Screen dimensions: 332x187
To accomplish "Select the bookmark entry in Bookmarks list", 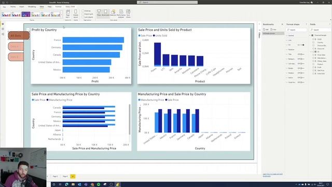I will pos(273,33).
